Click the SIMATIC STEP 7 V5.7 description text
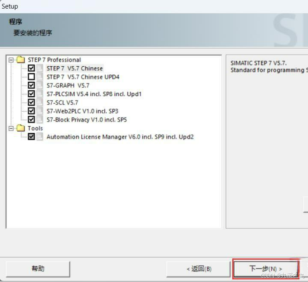 coord(258,63)
